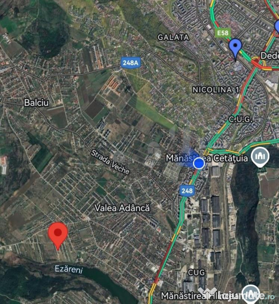Tap the Mănăstirea Cetățuia text label
The image size is (279, 304).
207,158
